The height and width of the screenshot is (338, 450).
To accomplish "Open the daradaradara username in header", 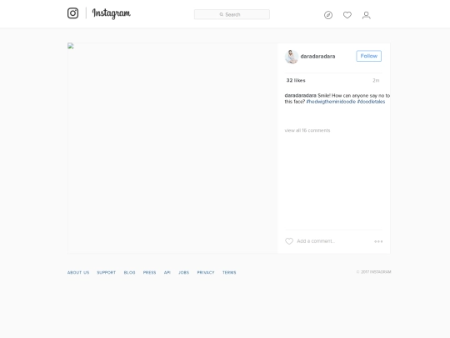I will point(317,57).
